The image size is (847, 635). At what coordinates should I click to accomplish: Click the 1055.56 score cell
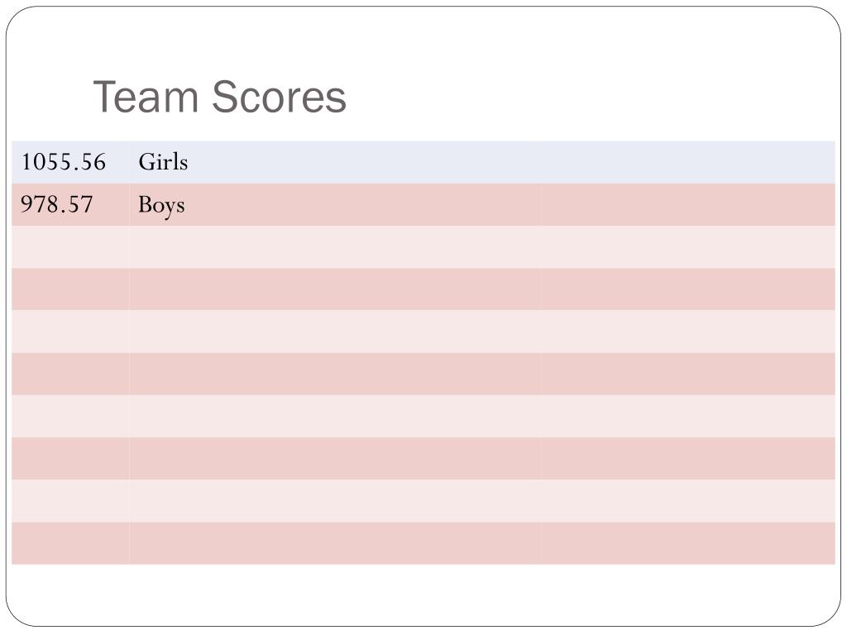pyautogui.click(x=70, y=162)
